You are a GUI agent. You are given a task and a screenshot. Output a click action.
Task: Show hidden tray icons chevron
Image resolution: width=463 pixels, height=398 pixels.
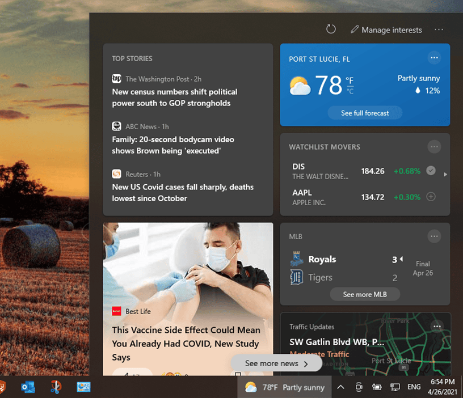pyautogui.click(x=340, y=387)
